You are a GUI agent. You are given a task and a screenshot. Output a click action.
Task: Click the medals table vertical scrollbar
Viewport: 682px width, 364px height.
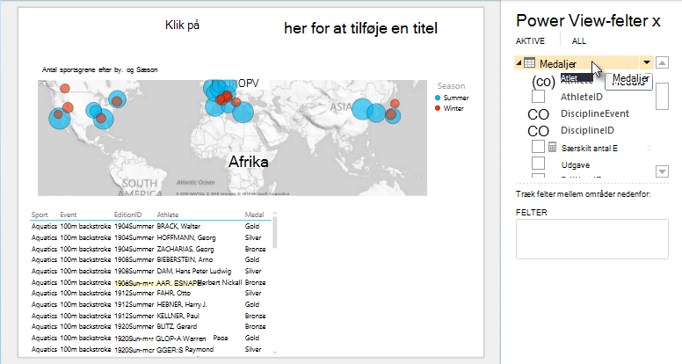tap(274, 232)
